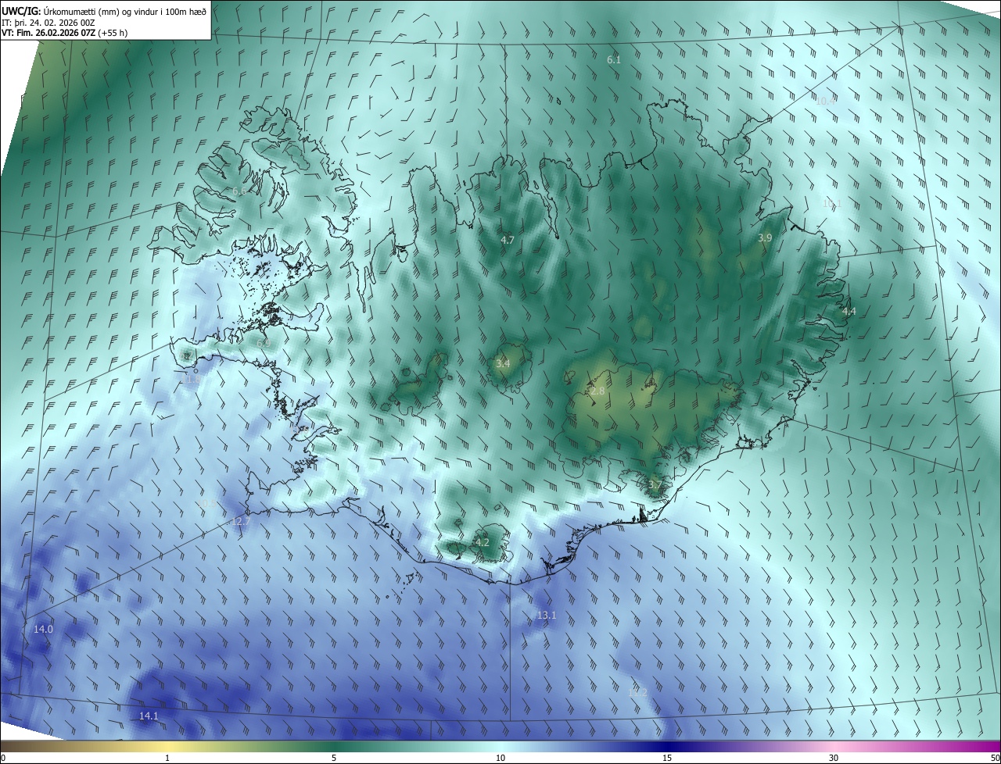
Task: Click the 3.9 value in northeast Iceland
Action: coord(766,237)
